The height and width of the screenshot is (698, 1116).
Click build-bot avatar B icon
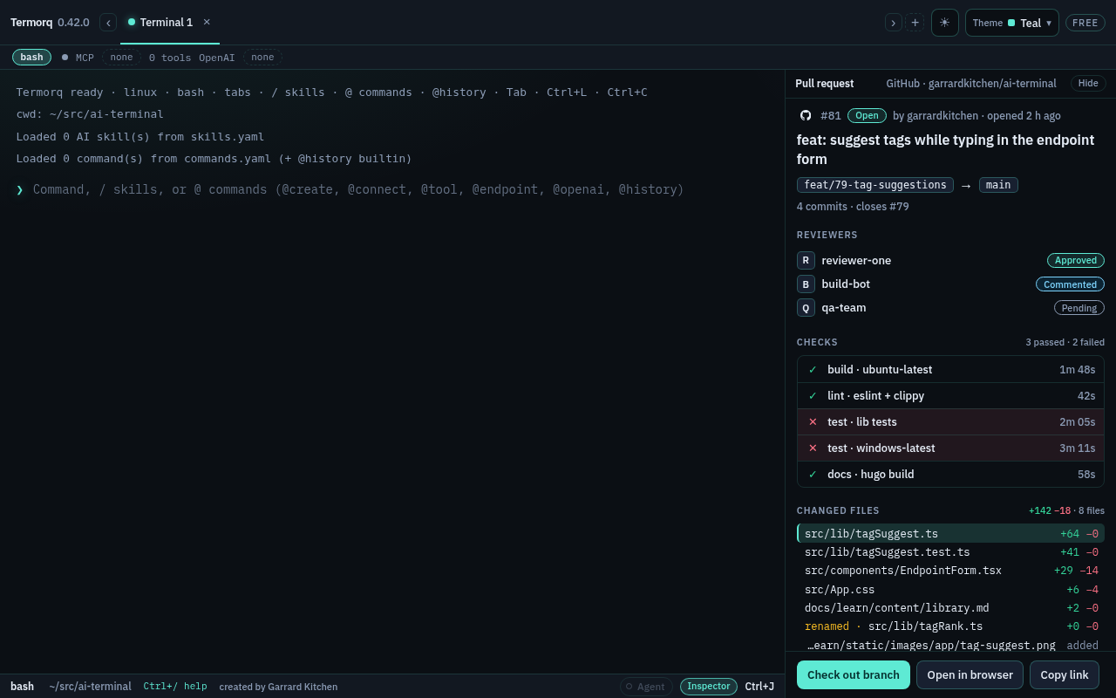coord(806,284)
